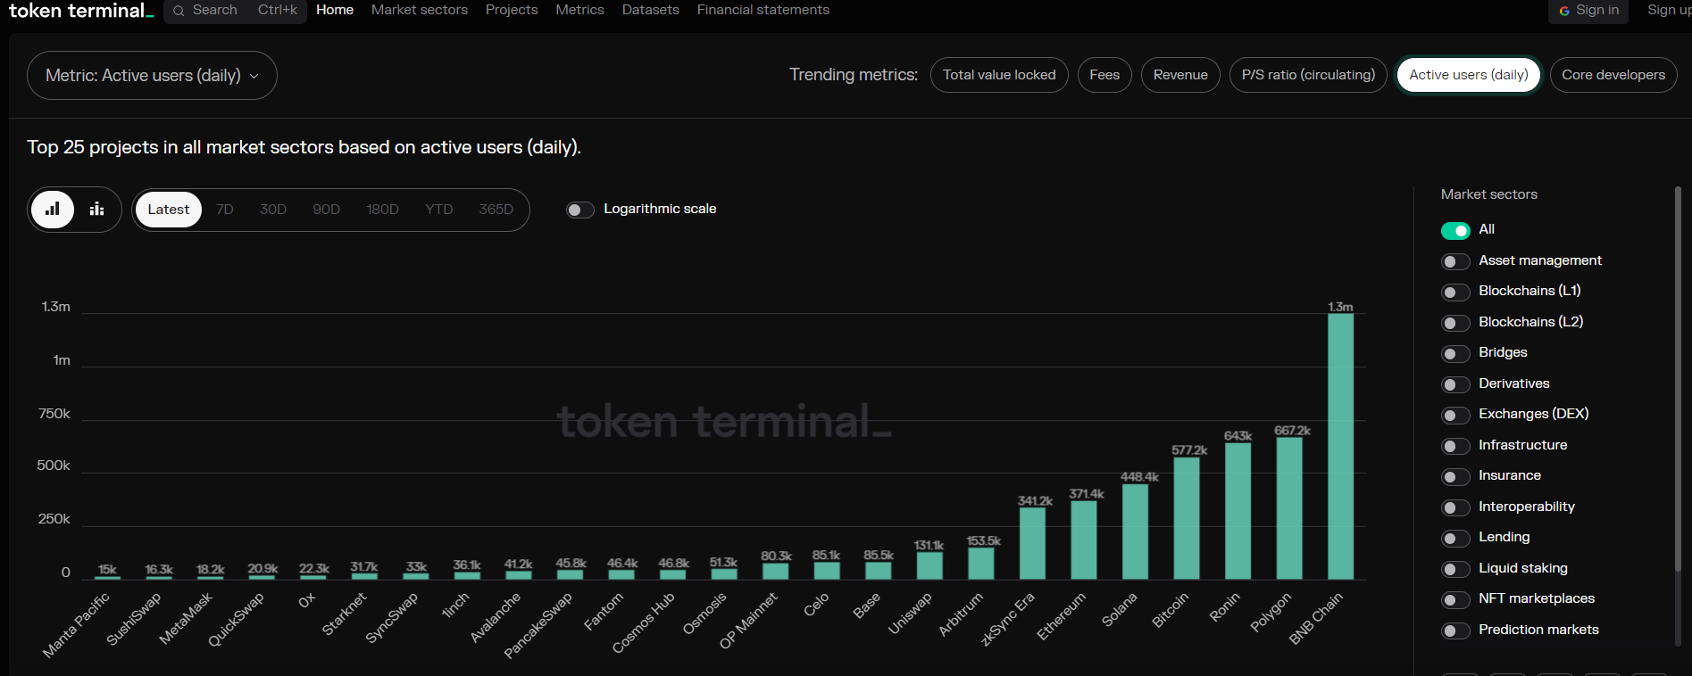Click the token terminal logo

(x=80, y=11)
